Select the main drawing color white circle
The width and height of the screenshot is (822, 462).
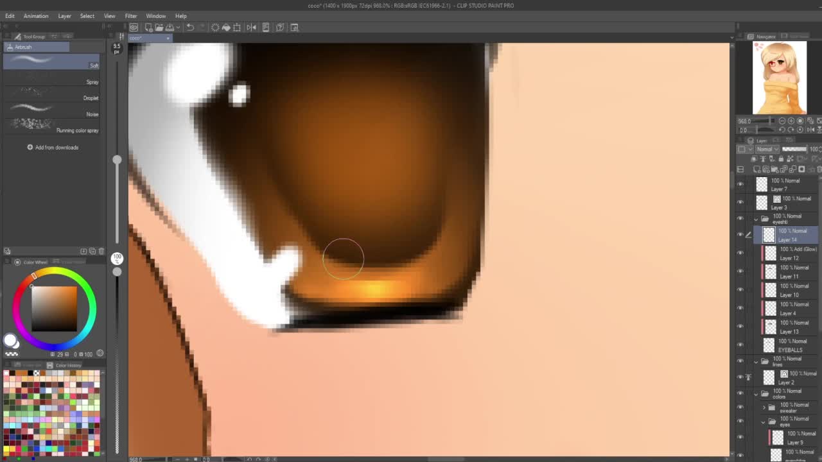10,341
